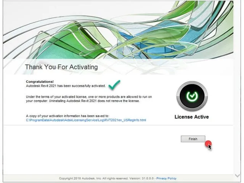This screenshot has height=183, width=244.
Task: Select the 'Under the terms of your activated license' paragraph
Action: coord(89,99)
